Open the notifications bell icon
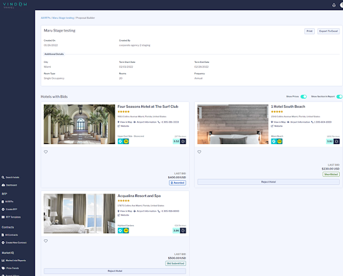 click(334, 5)
